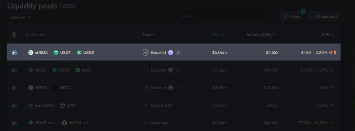Click the Arbitrum network icon in sUSDX row
Screen dimensions: 355x131
[14, 53]
